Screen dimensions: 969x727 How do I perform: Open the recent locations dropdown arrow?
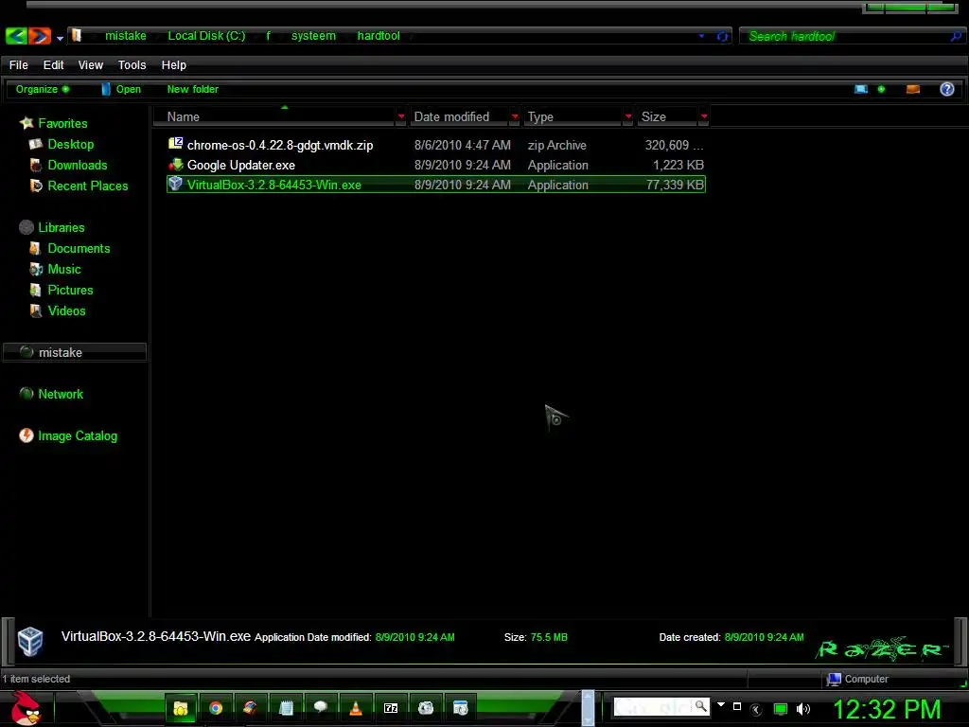(60, 38)
